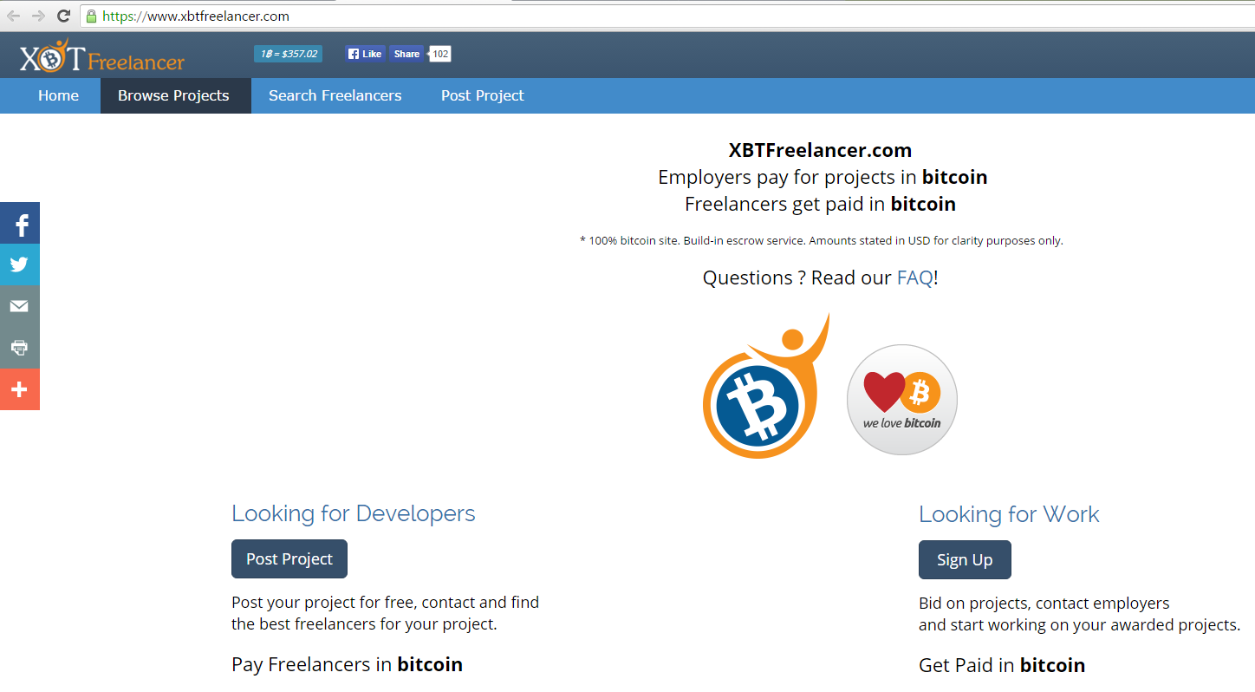Click the Facebook share sidebar icon
1255x692 pixels.
pyautogui.click(x=20, y=224)
